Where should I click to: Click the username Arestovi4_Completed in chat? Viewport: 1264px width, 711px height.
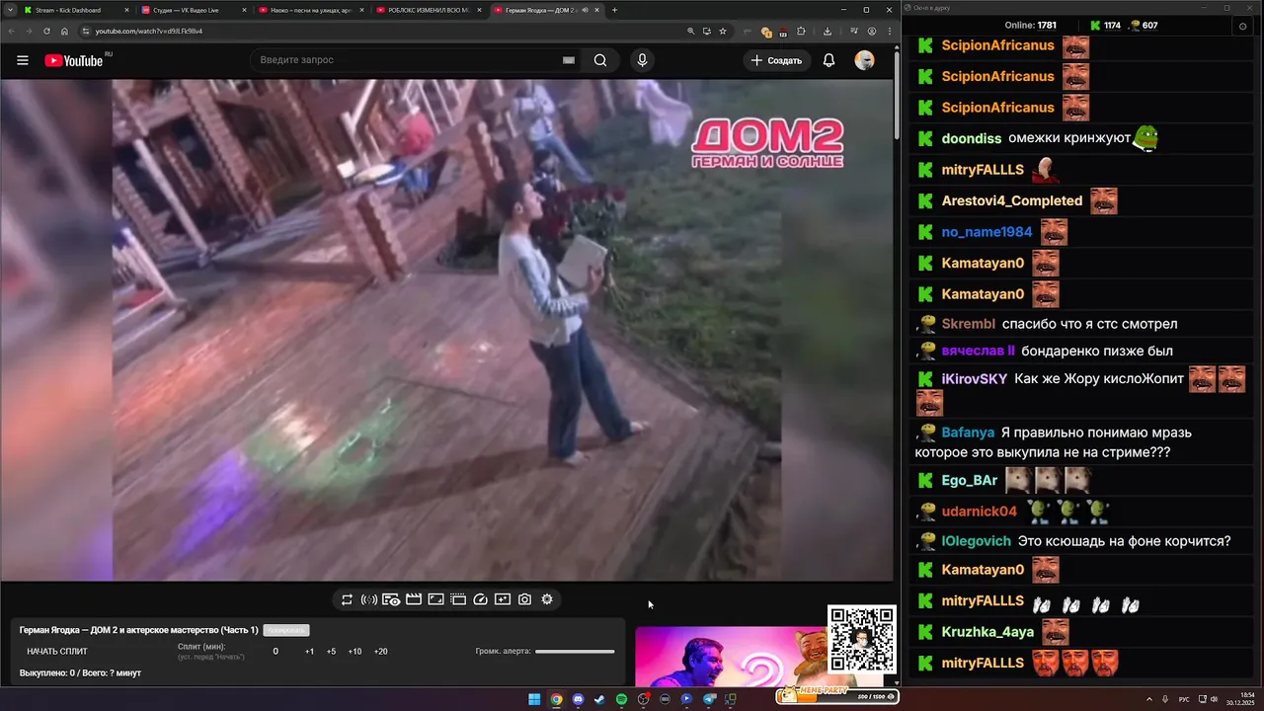[1012, 200]
